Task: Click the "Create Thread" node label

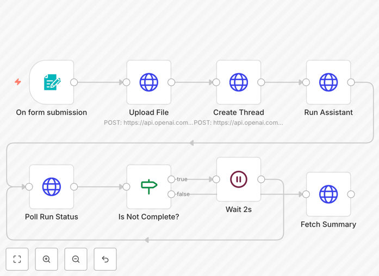Action: pyautogui.click(x=239, y=112)
